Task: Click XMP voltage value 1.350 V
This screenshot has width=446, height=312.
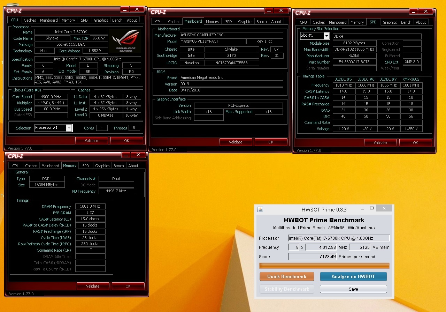Action: point(412,129)
